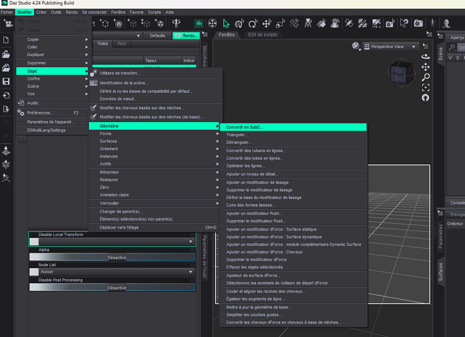Open the dropdown arrow left of Defaults
Viewport: 465px width, 337px height.
click(x=138, y=36)
